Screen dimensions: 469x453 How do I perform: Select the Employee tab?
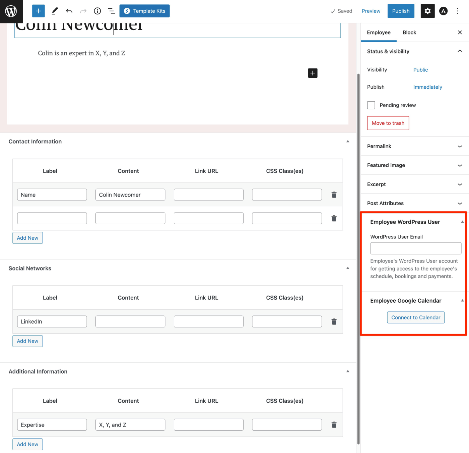[379, 32]
